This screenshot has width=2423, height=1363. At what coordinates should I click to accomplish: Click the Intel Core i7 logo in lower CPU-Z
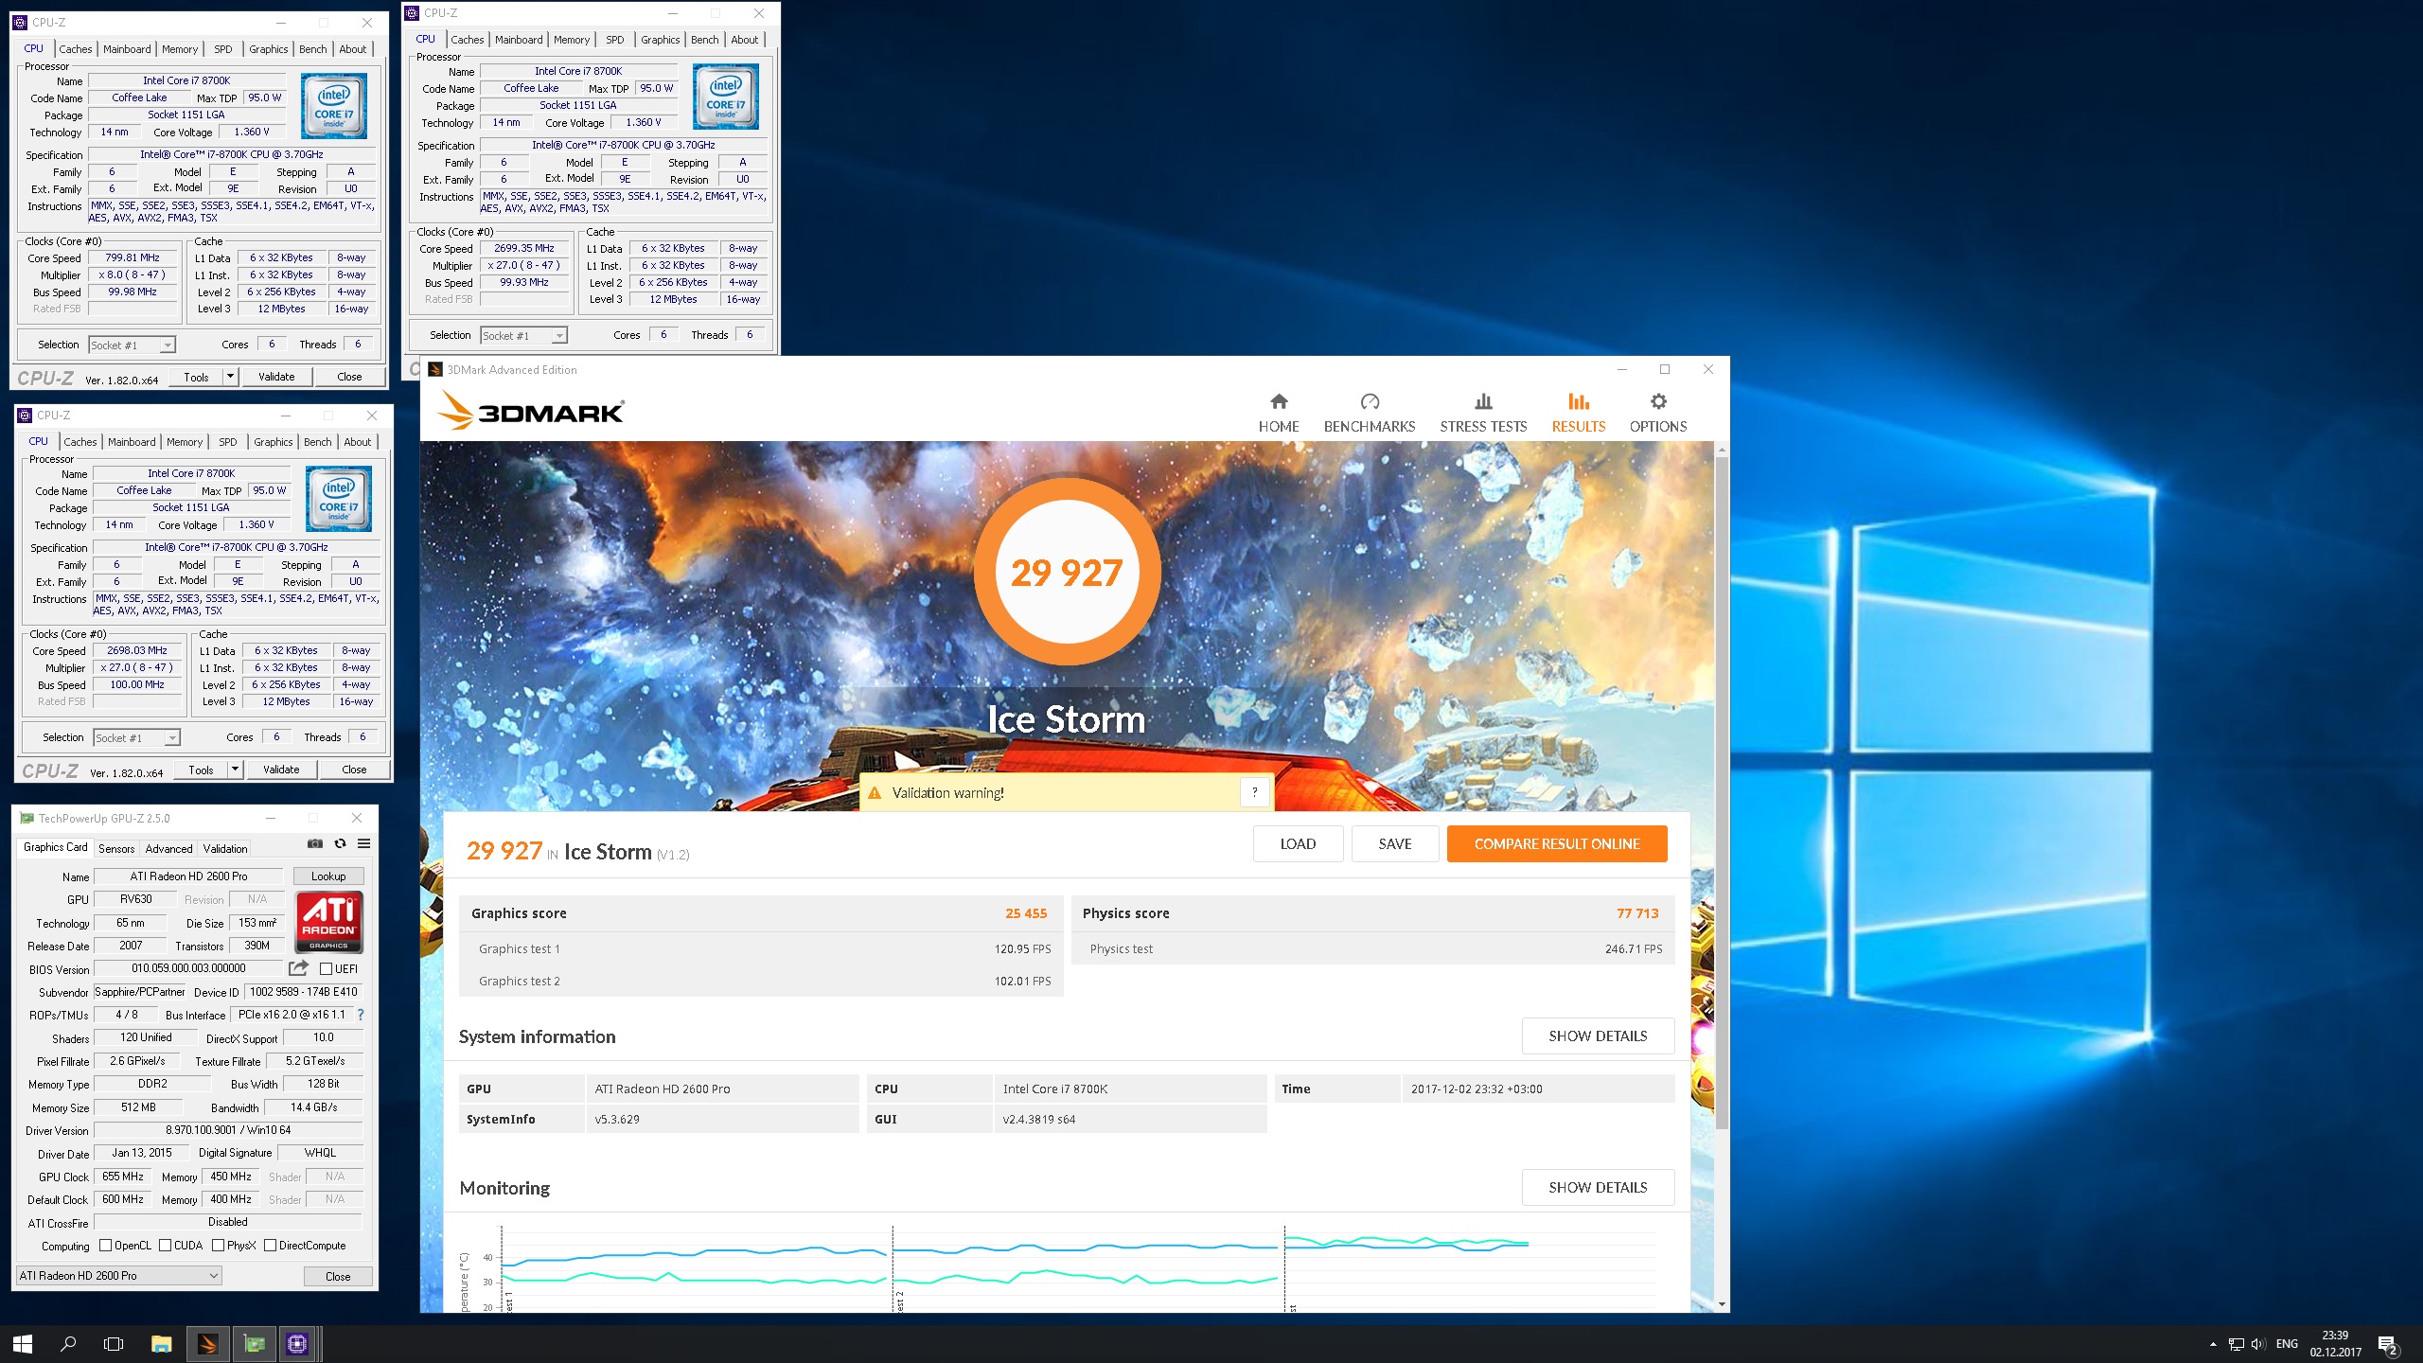coord(339,499)
